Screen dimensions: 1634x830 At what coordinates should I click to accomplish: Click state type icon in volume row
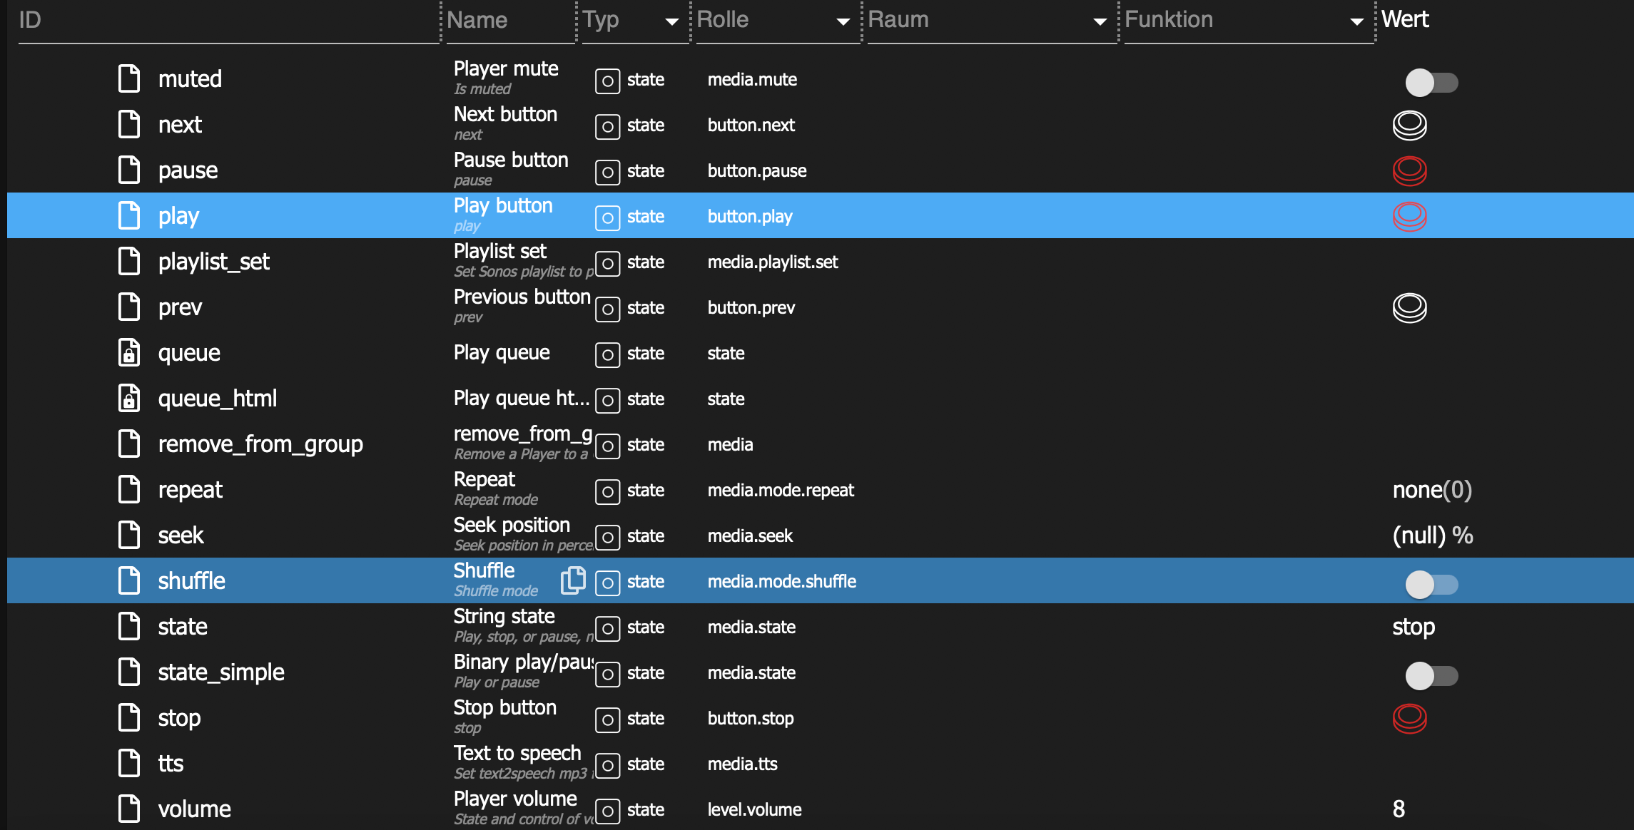(607, 810)
